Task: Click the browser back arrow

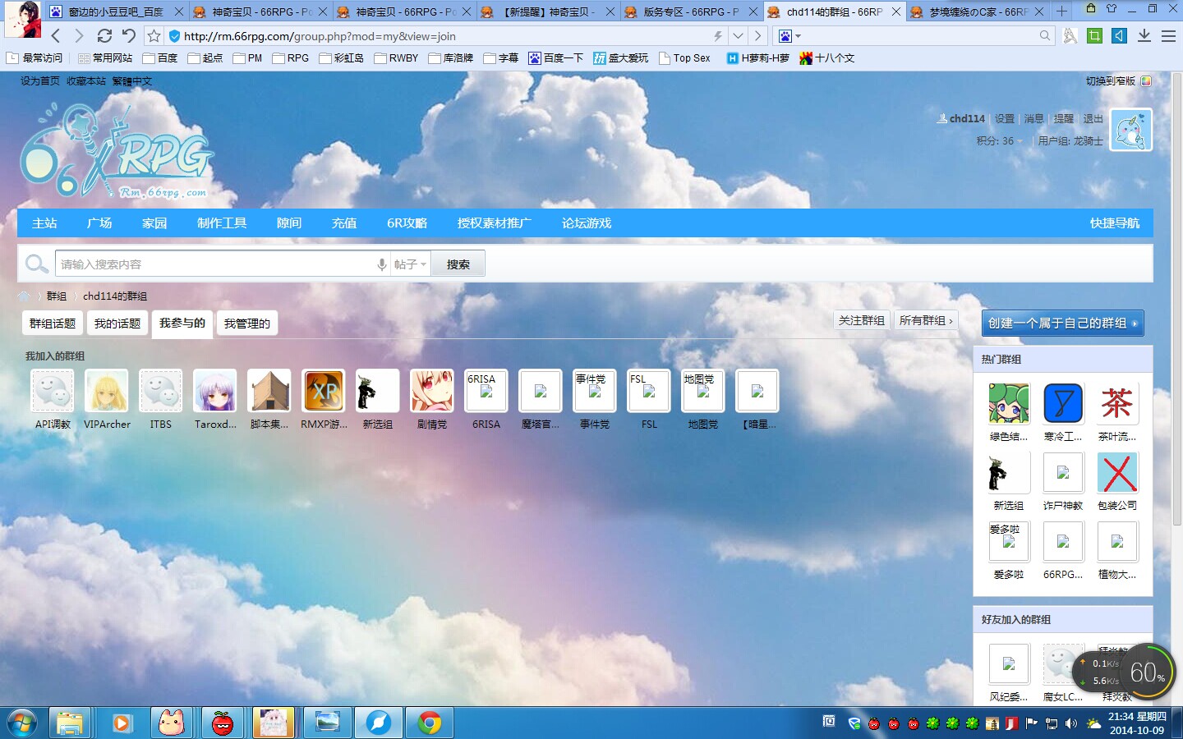Action: coord(55,36)
